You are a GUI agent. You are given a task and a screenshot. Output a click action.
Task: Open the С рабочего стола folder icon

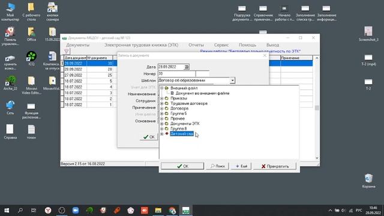(31, 12)
